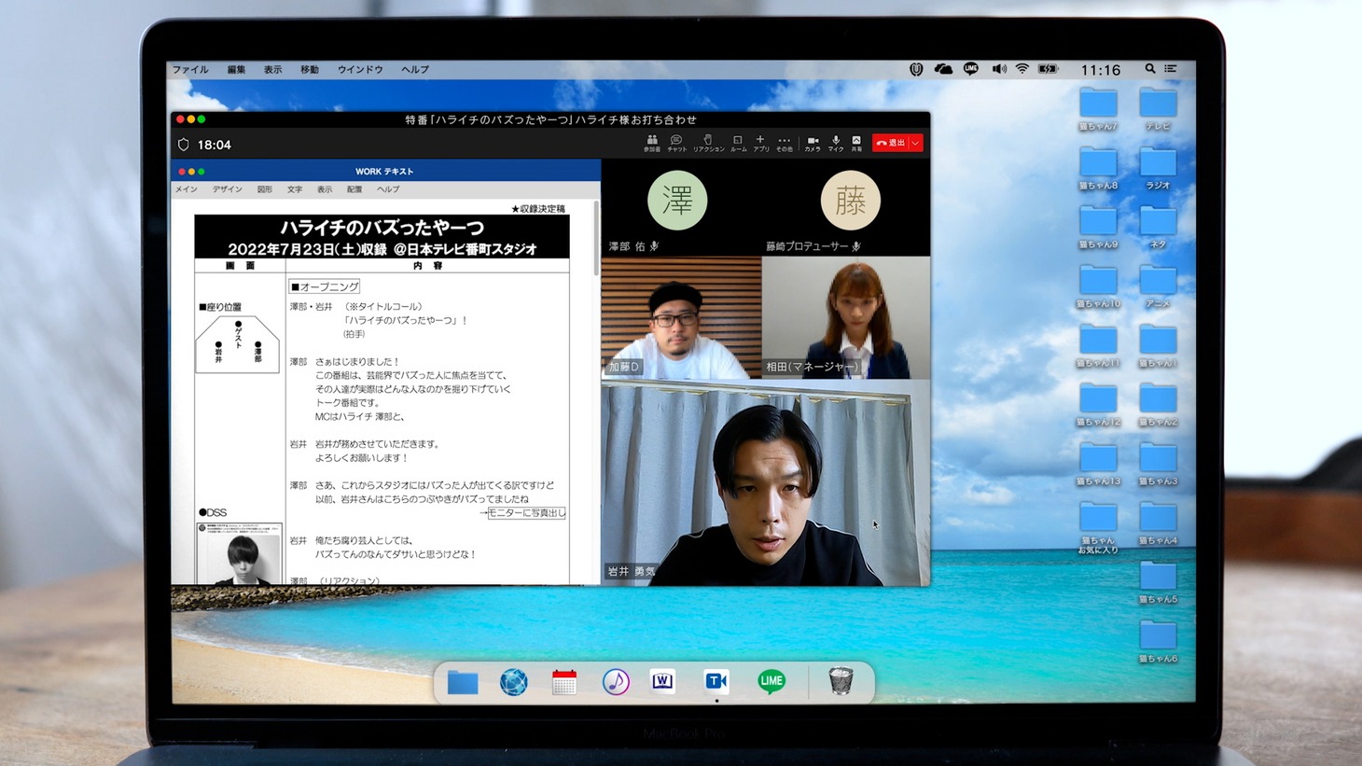The width and height of the screenshot is (1362, 766).
Task: Click the 共有 share screen icon
Action: point(856,142)
